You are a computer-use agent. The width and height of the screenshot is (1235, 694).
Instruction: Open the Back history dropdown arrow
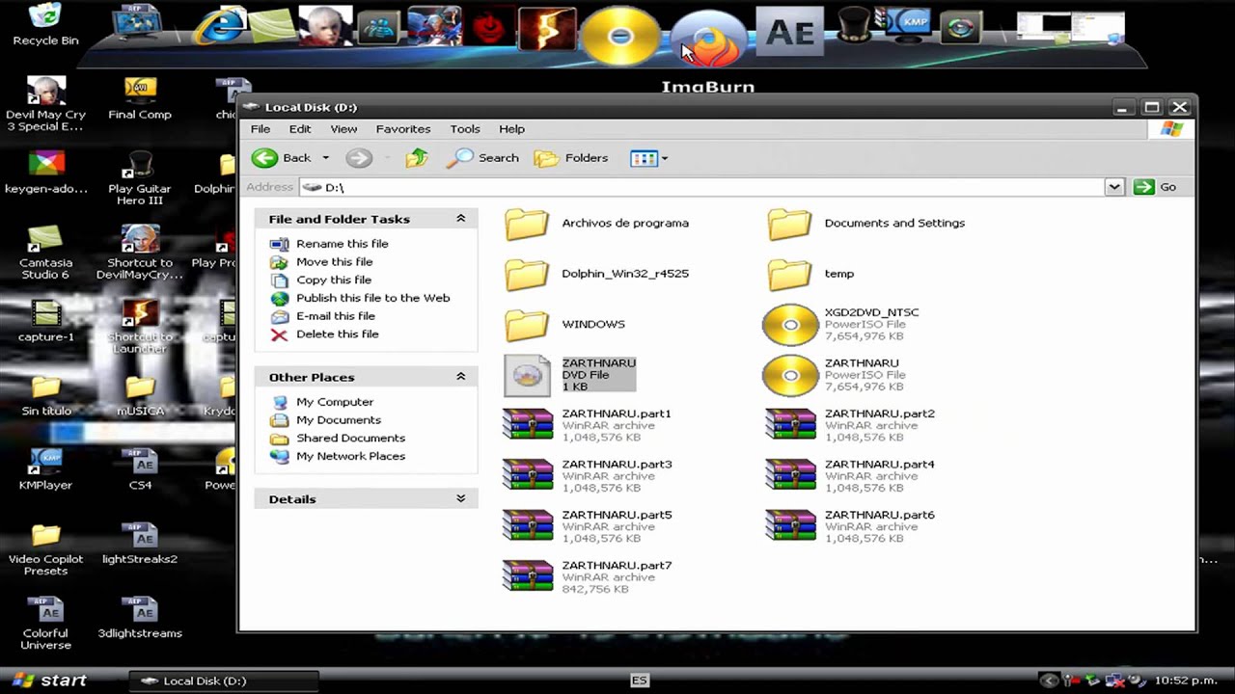coord(325,158)
